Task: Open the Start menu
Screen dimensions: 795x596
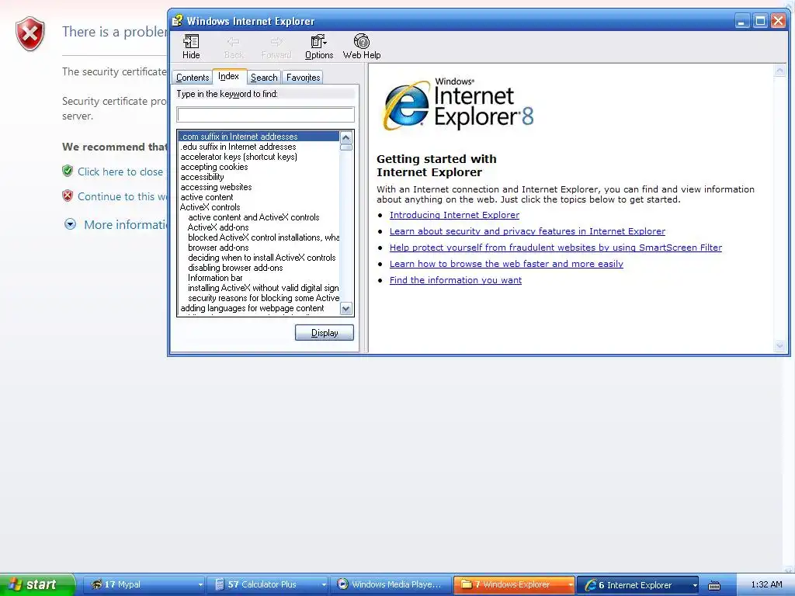Action: pyautogui.click(x=37, y=584)
